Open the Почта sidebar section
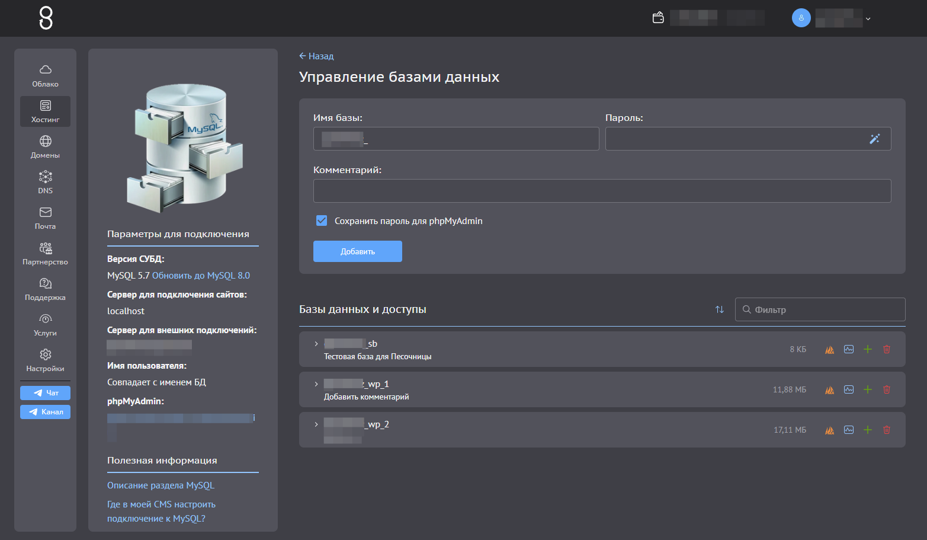This screenshot has height=540, width=927. click(46, 218)
